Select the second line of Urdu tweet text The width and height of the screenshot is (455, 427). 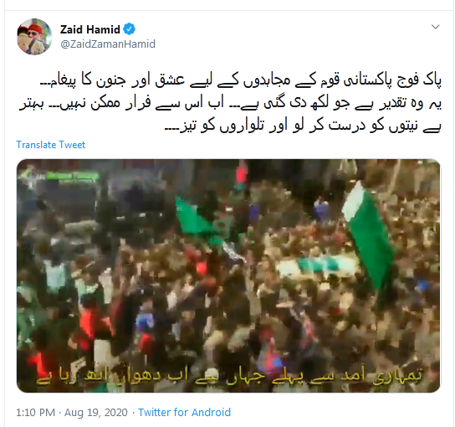coord(230,103)
